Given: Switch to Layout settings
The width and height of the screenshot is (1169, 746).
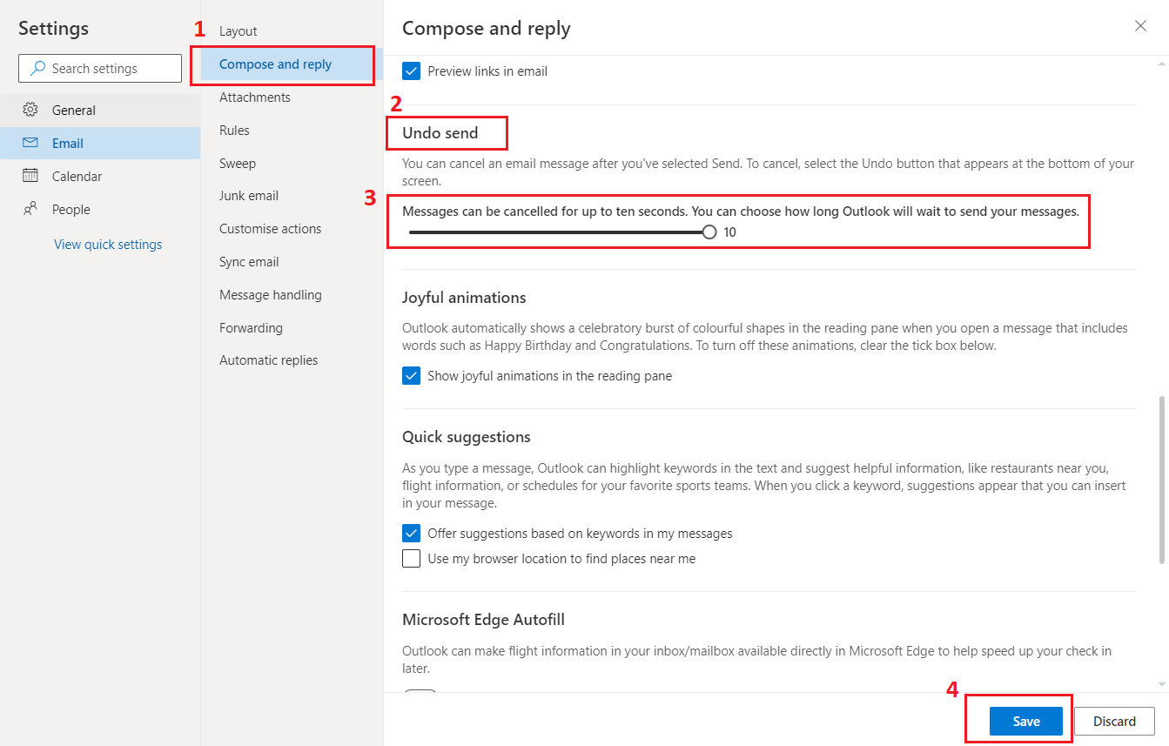Looking at the screenshot, I should tap(237, 30).
